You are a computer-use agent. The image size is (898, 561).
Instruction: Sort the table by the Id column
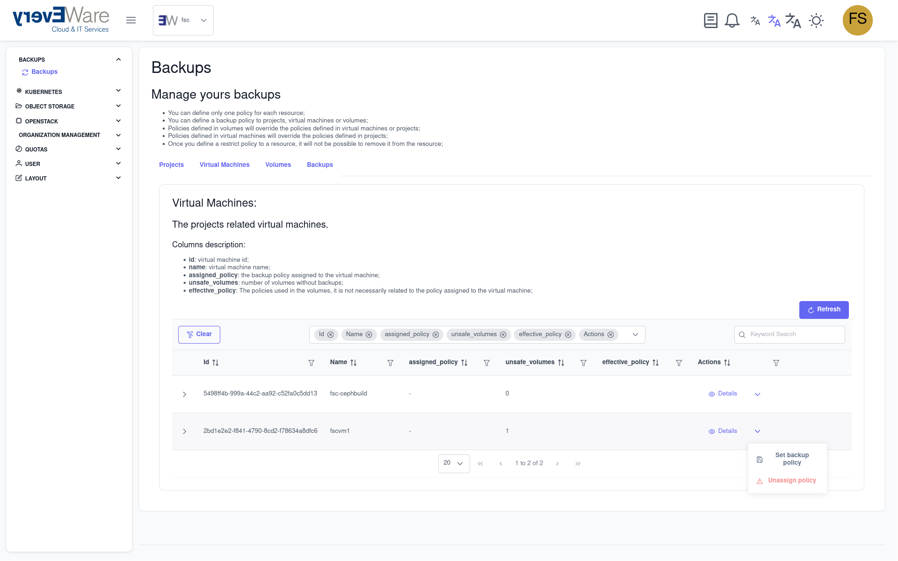215,362
